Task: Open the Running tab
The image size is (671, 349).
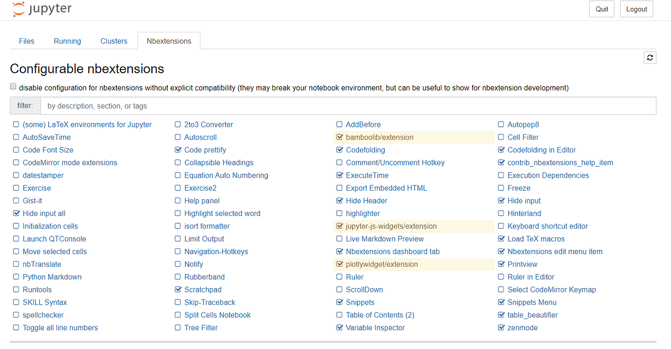Action: click(67, 40)
